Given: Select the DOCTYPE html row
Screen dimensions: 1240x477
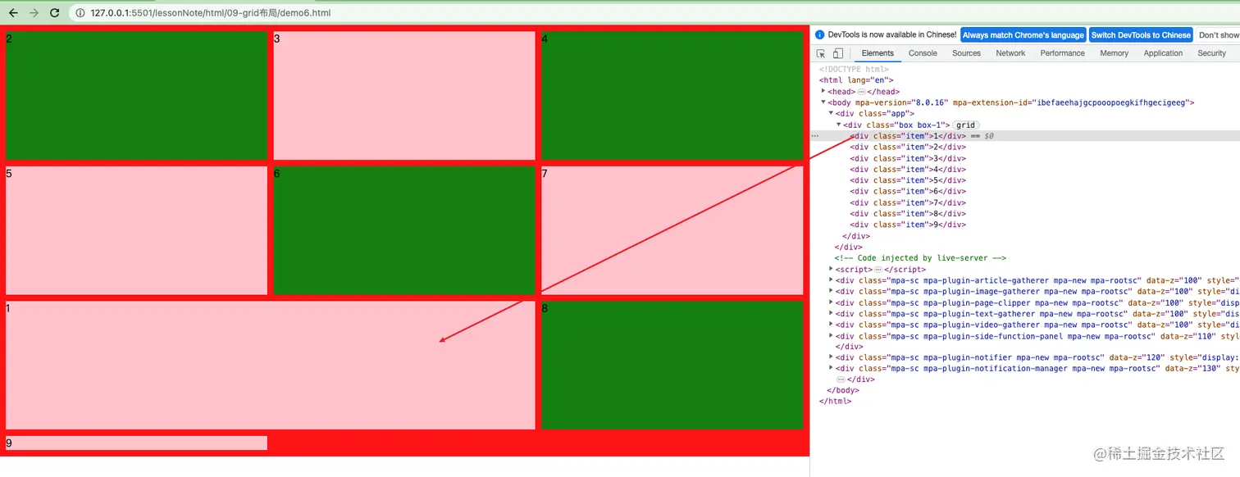Looking at the screenshot, I should (x=1025, y=70).
